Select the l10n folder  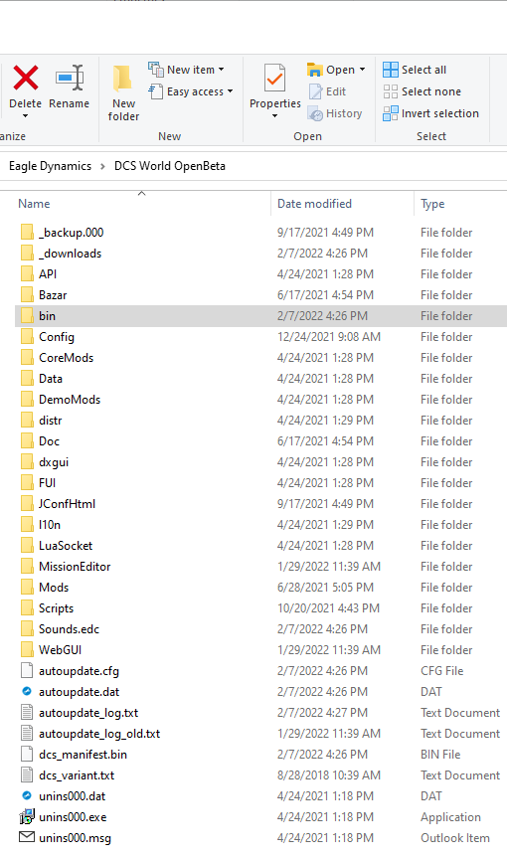click(x=50, y=524)
